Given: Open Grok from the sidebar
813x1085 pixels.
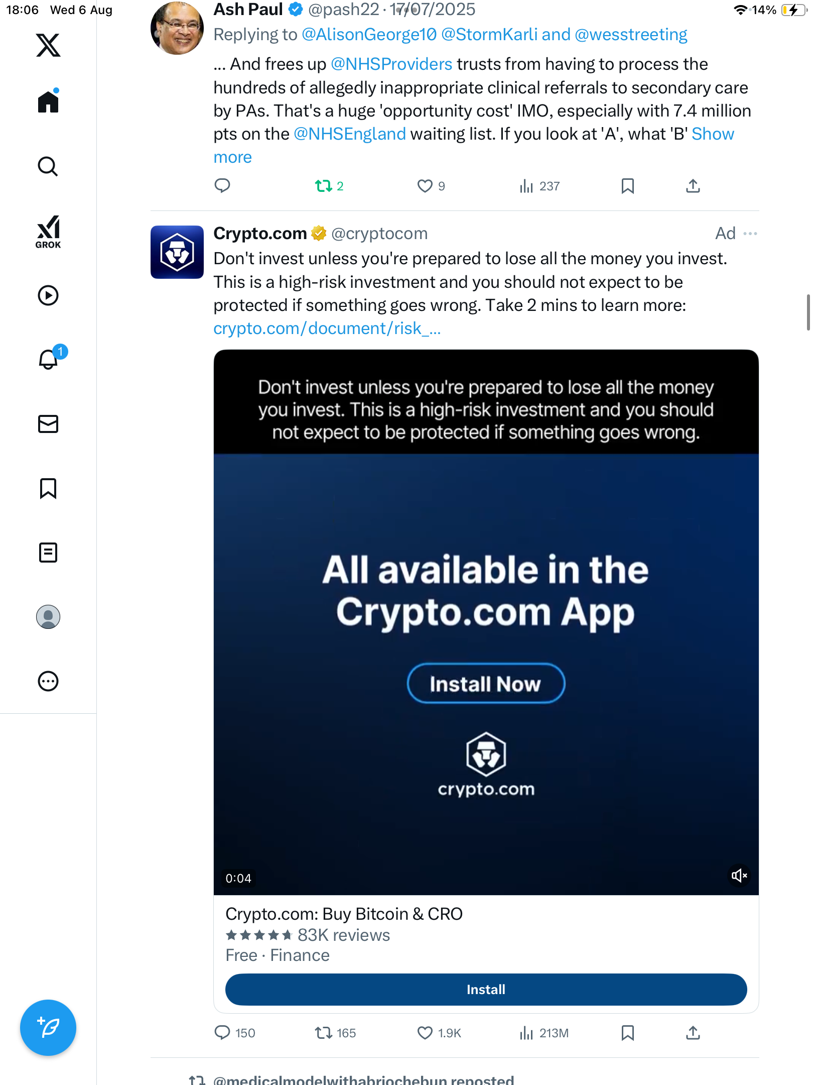Looking at the screenshot, I should click(x=48, y=232).
